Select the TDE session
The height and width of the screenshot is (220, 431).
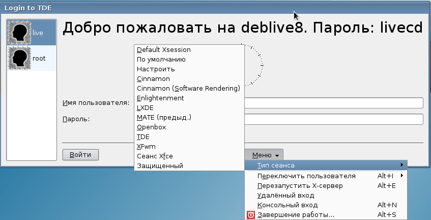(189, 136)
